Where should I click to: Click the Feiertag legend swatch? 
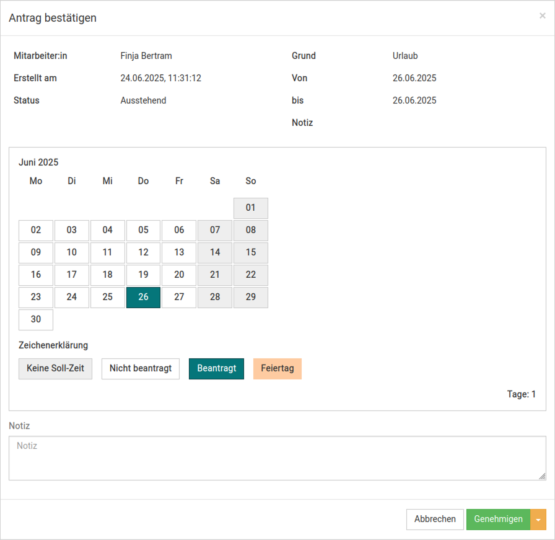tap(277, 368)
